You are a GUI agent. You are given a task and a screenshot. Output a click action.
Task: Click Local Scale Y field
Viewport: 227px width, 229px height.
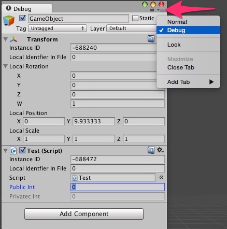(94, 139)
